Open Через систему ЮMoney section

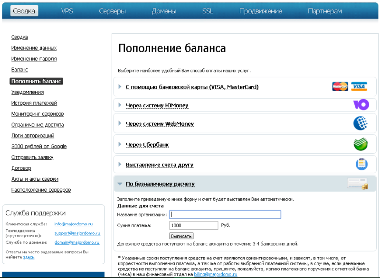pos(157,105)
